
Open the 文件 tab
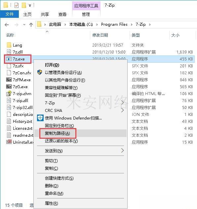point(10,14)
